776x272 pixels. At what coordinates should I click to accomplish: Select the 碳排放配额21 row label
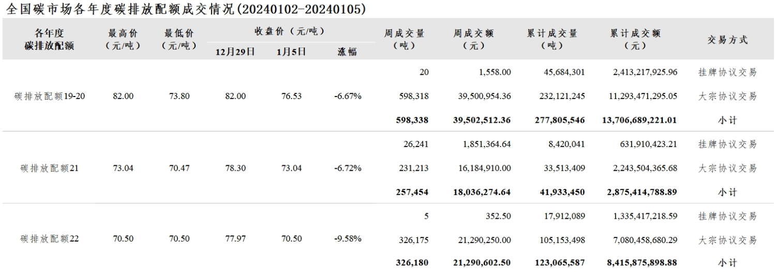pyautogui.click(x=50, y=168)
